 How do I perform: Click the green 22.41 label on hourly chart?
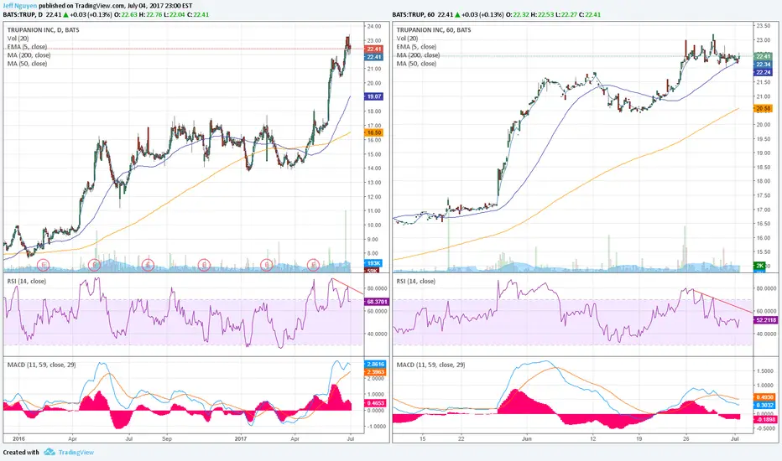[x=764, y=56]
